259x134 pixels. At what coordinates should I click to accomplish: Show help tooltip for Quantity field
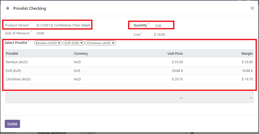click(149, 24)
